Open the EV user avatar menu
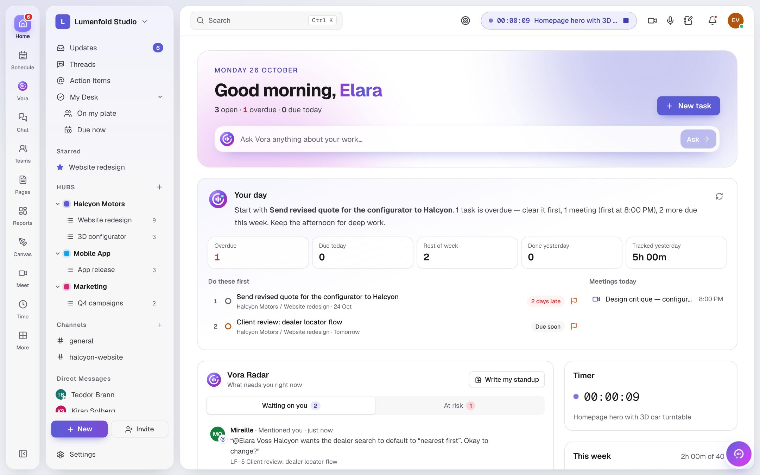The image size is (760, 475). [x=735, y=20]
